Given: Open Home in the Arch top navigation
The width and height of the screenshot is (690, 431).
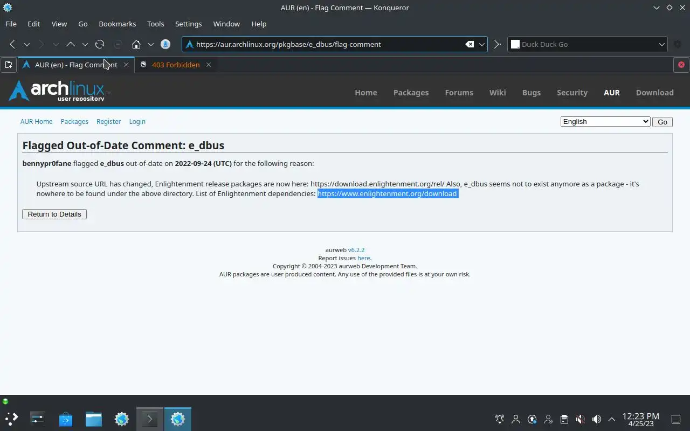Looking at the screenshot, I should (x=366, y=93).
